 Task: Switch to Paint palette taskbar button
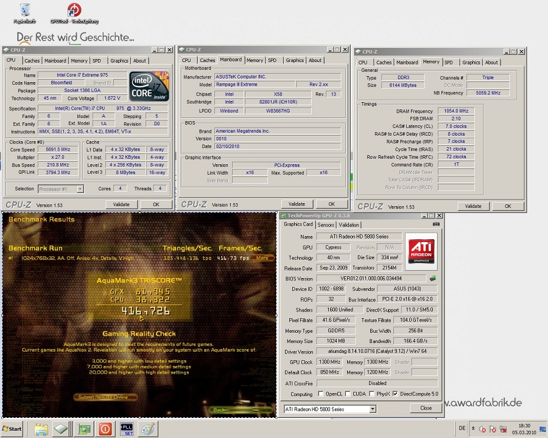click(148, 429)
